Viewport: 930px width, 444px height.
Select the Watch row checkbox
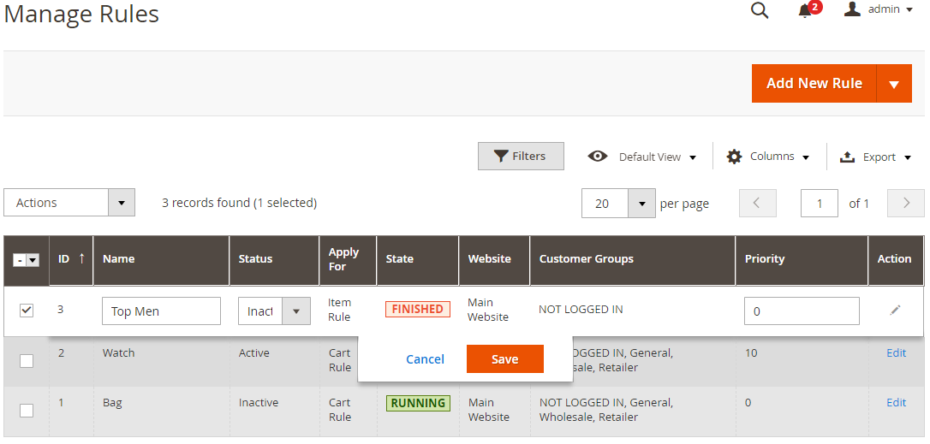(x=27, y=361)
